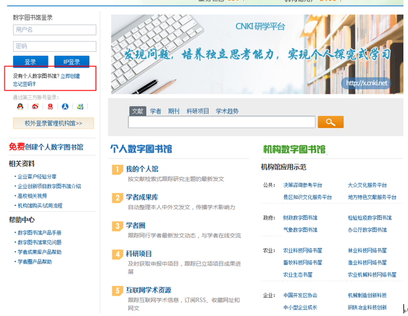Open 检验检疫数字图书馆 link
This screenshot has height=316, width=408.
click(370, 218)
